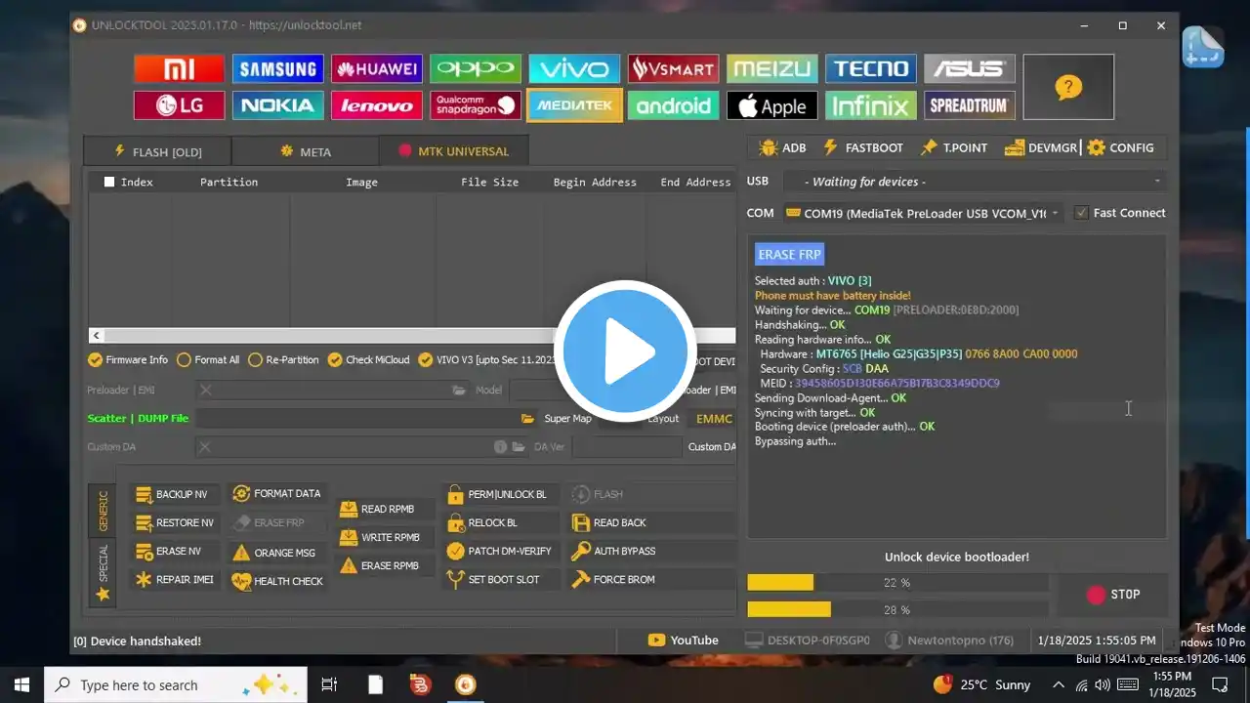Open FASTBOOT tool
This screenshot has width=1250, height=703.
[x=862, y=147]
